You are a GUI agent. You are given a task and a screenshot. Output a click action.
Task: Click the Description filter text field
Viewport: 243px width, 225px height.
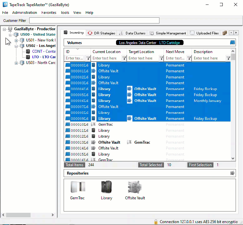pos(209,58)
